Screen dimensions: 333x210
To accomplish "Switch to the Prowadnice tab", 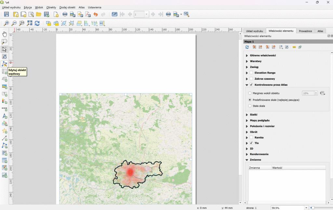I will click(x=305, y=31).
